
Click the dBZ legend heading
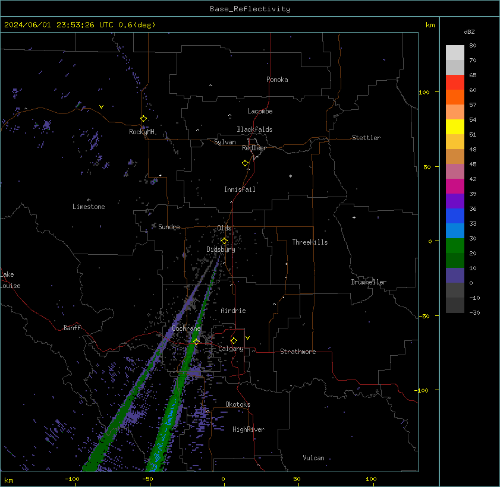click(469, 32)
